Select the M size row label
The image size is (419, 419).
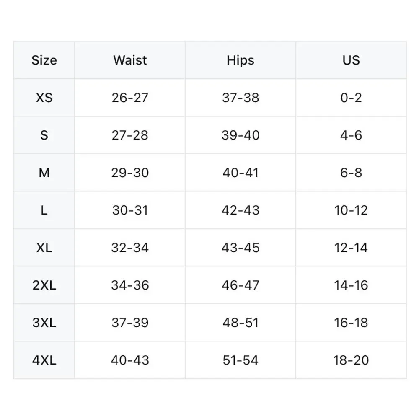(44, 173)
